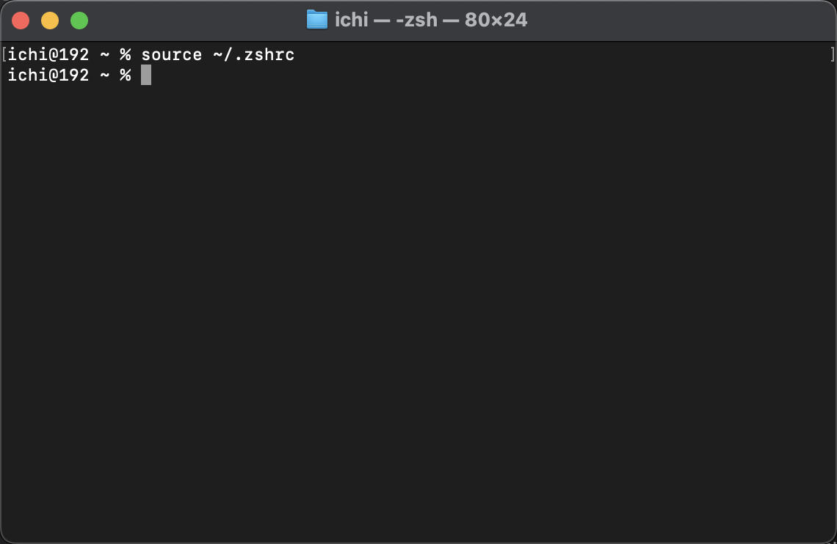The height and width of the screenshot is (544, 837).
Task: Click the right bracket mark at the window edge
Action: point(832,54)
